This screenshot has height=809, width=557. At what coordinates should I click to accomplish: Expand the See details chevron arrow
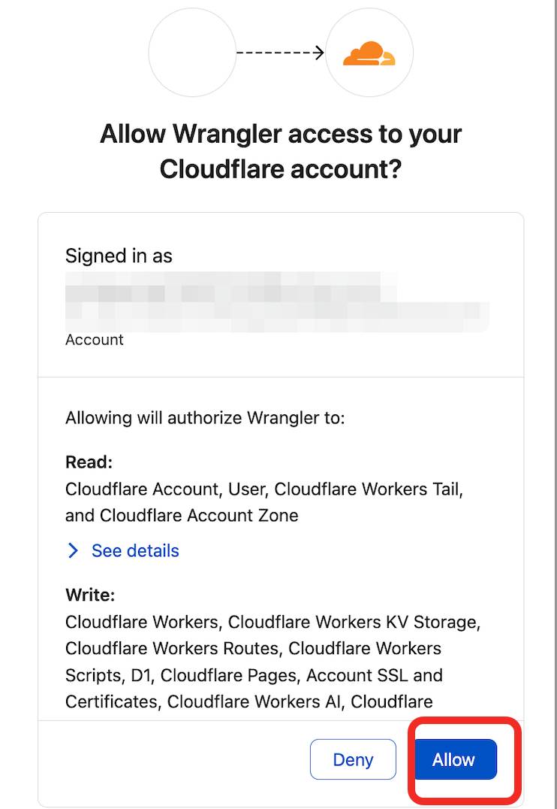pyautogui.click(x=73, y=551)
